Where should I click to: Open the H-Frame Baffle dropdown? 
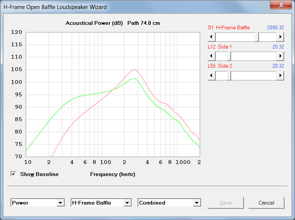(x=127, y=203)
